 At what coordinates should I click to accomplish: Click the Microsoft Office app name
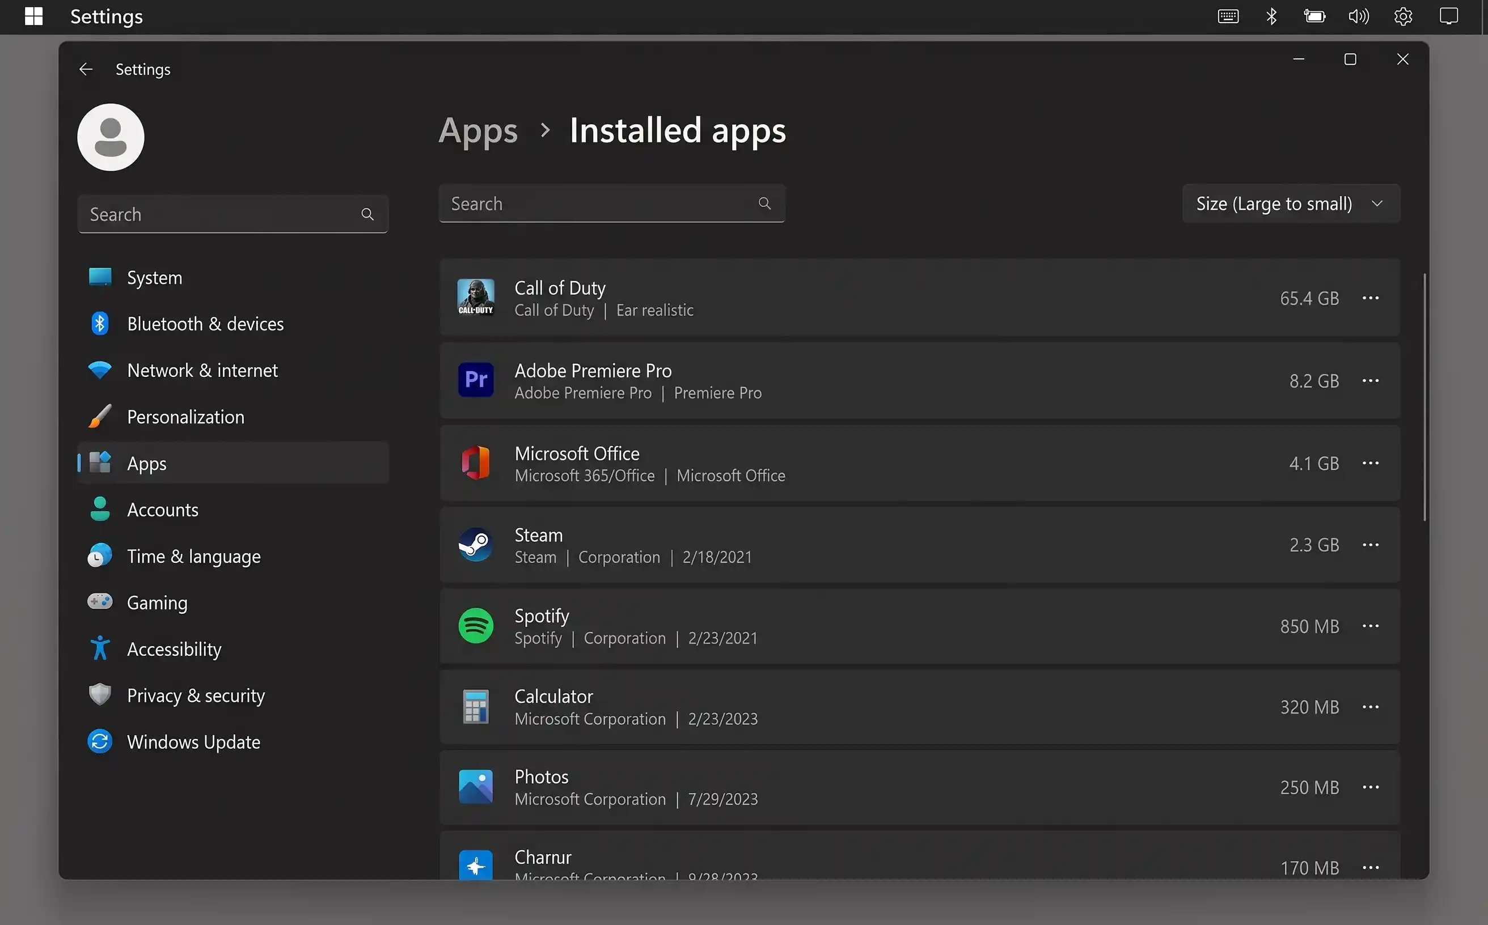click(577, 453)
